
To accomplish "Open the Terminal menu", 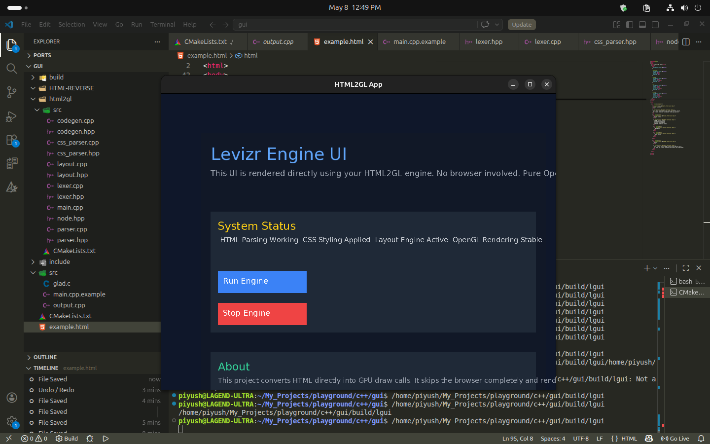I will (163, 25).
